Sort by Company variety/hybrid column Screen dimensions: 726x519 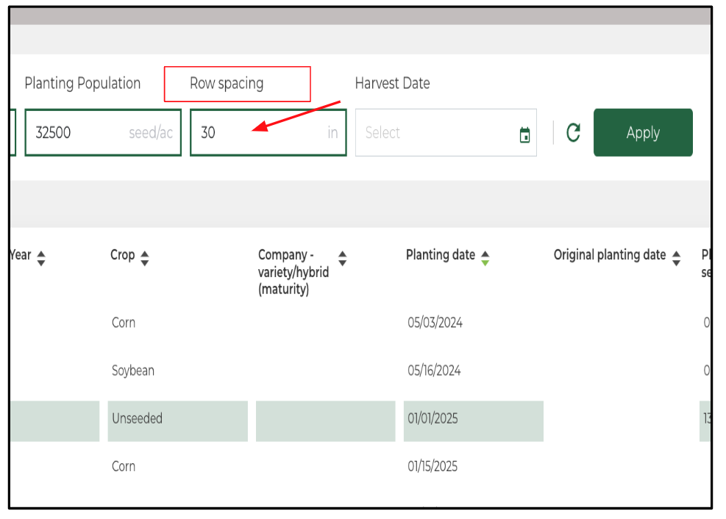pos(342,258)
